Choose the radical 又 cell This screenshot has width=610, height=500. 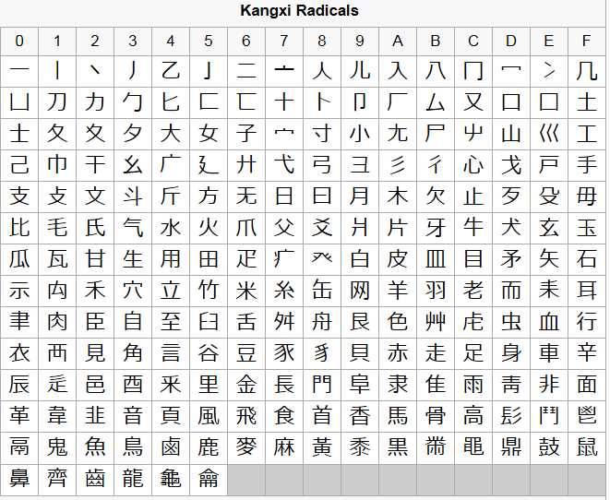[473, 102]
